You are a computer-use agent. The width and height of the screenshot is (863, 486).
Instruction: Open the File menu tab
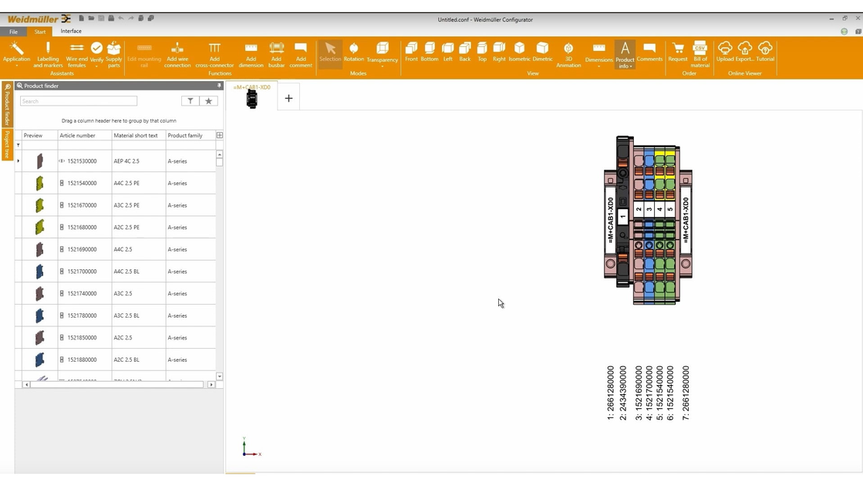point(13,32)
